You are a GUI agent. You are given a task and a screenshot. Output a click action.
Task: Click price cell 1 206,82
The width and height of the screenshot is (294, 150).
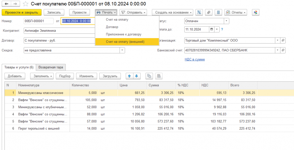tap(132, 114)
